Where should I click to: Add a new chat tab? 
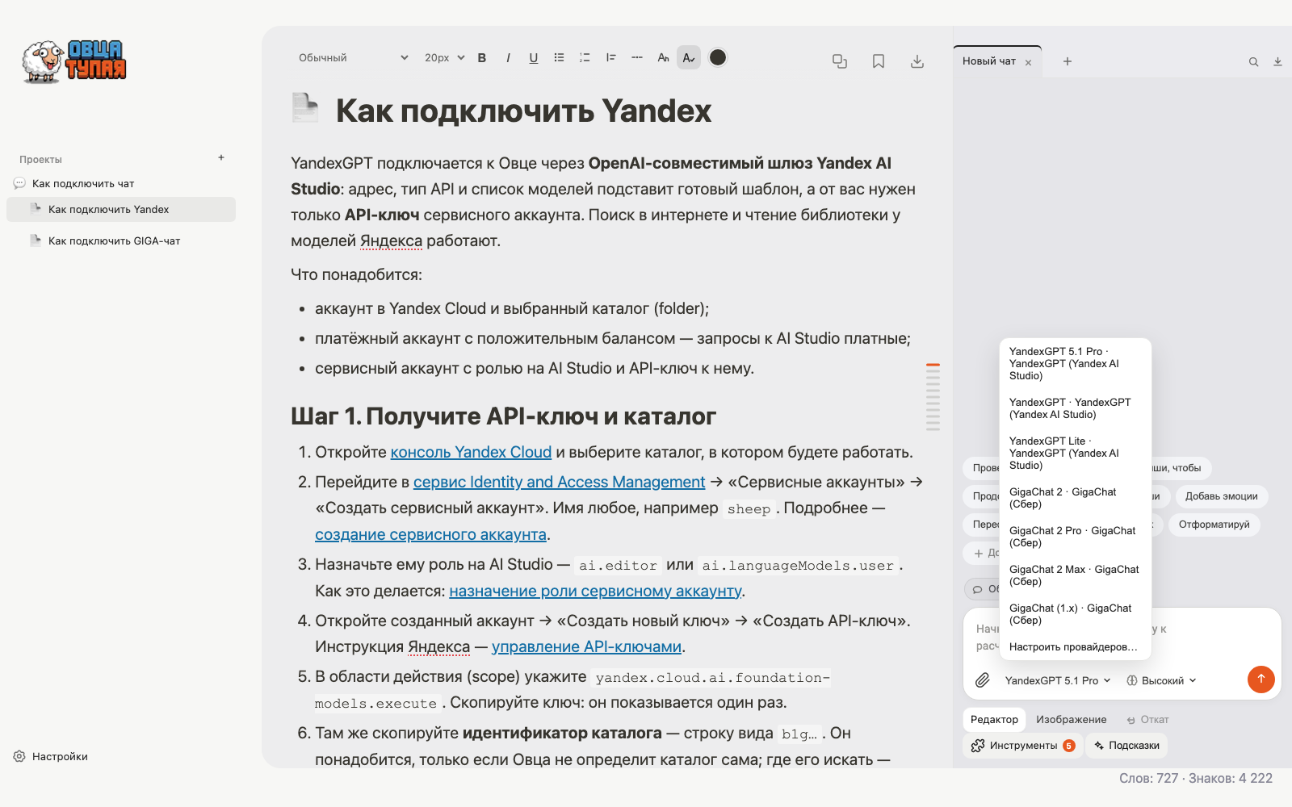click(1068, 61)
